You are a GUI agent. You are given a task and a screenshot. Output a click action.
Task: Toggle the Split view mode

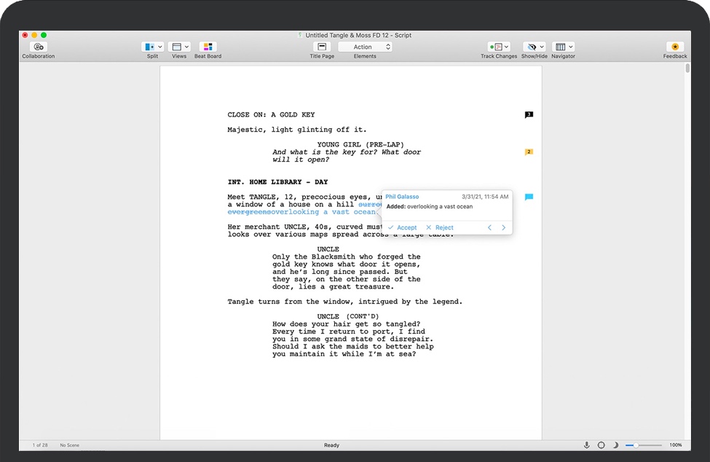tap(151, 46)
